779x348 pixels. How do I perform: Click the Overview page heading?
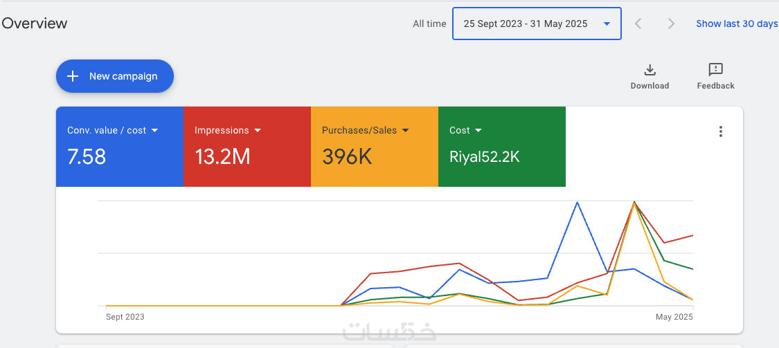[x=35, y=24]
